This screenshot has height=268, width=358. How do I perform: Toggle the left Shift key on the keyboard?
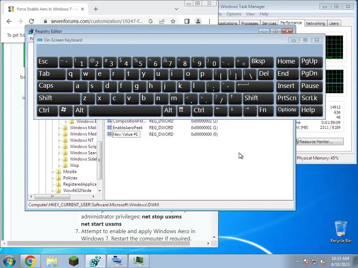click(x=58, y=99)
